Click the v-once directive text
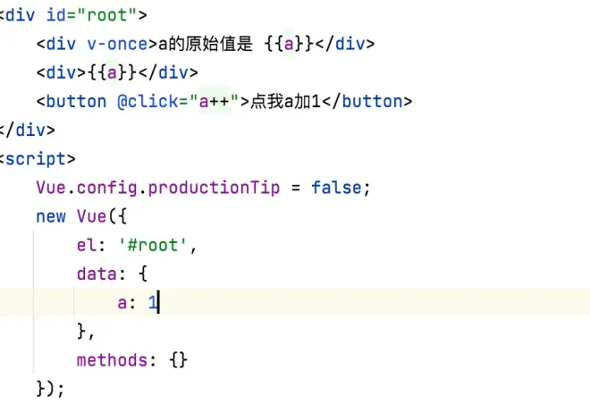Viewport: 590px width, 404px height. (117, 44)
